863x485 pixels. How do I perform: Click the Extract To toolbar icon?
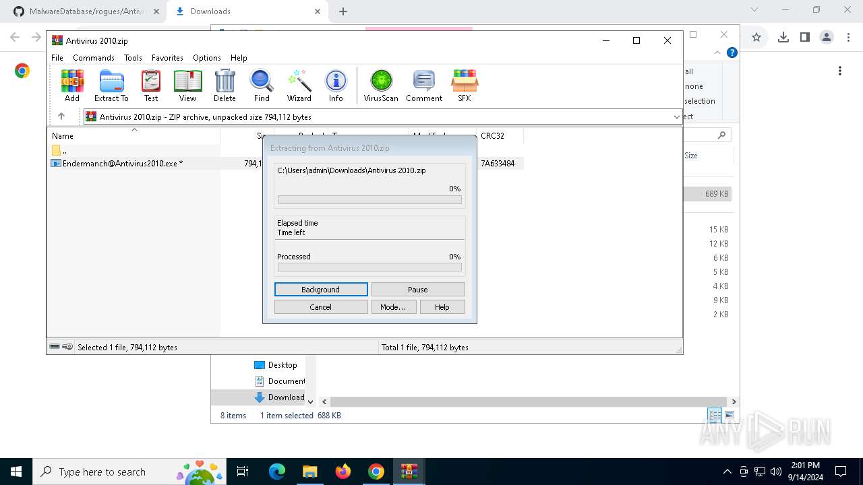pos(111,86)
